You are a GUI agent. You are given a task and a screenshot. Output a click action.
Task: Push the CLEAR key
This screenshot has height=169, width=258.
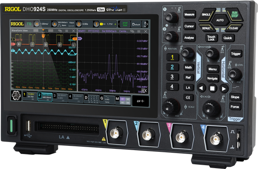(x=233, y=28)
